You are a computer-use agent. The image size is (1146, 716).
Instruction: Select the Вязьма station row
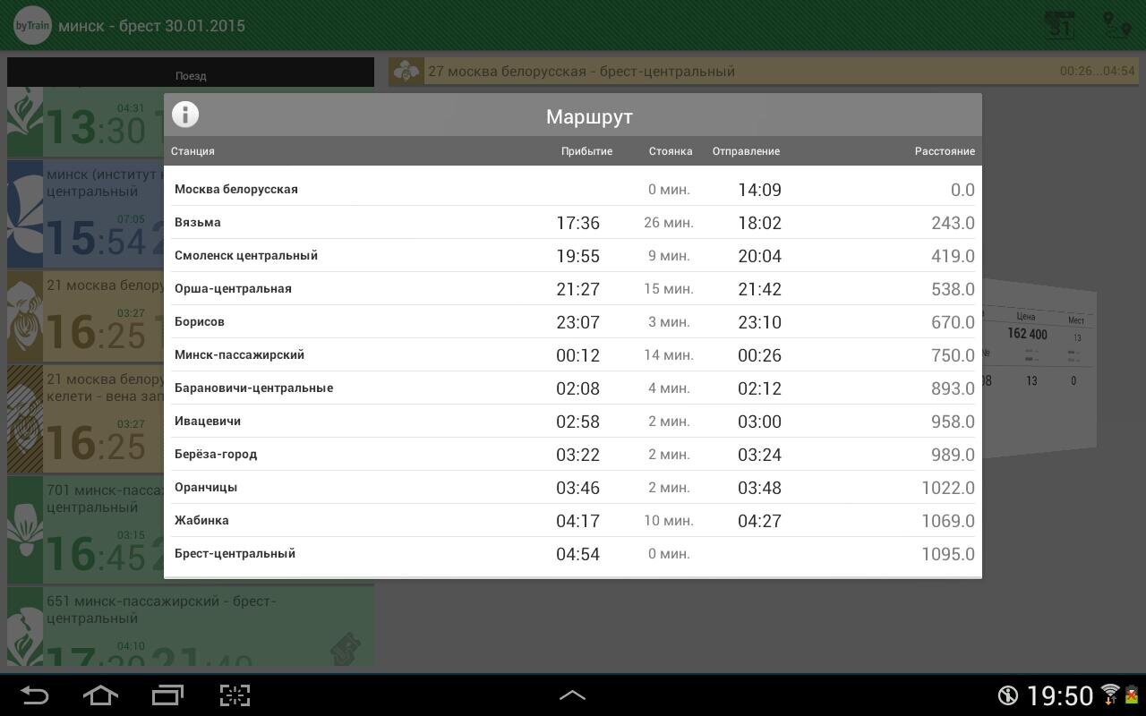[573, 223]
